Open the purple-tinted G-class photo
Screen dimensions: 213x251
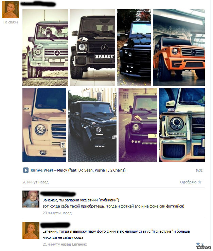point(138,125)
